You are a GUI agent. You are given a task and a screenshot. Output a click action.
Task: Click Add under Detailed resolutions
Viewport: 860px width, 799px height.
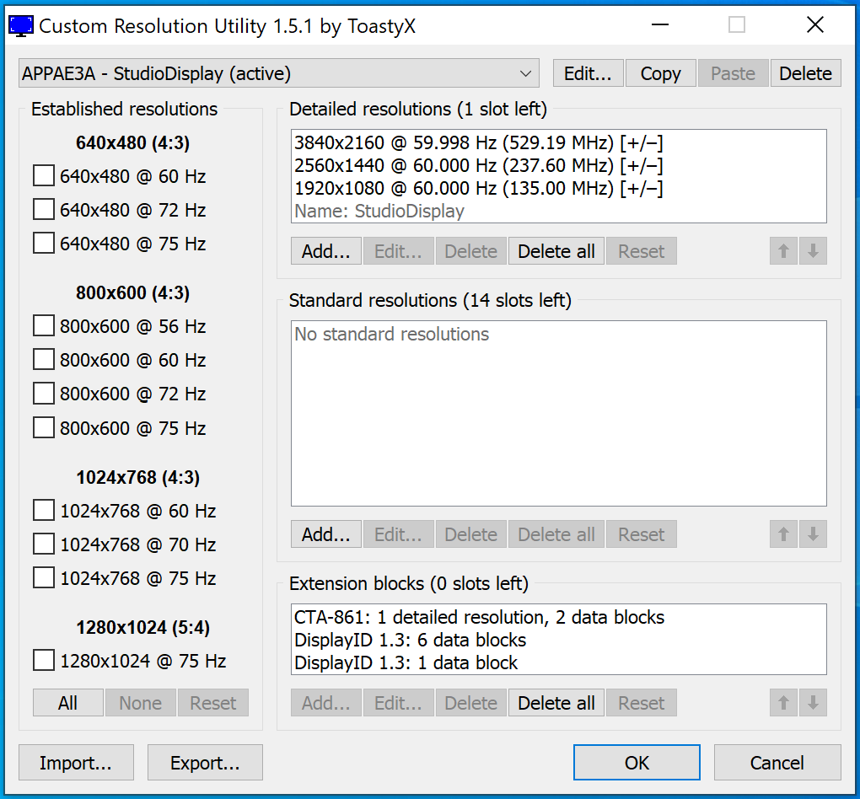click(x=325, y=251)
